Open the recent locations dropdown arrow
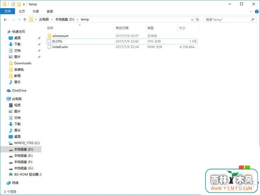260x195 pixels. pyautogui.click(x=19, y=20)
